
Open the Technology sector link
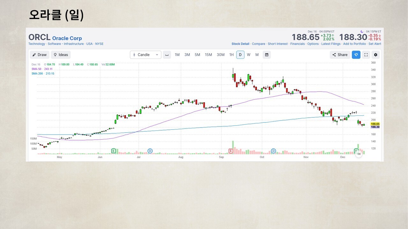coord(37,44)
